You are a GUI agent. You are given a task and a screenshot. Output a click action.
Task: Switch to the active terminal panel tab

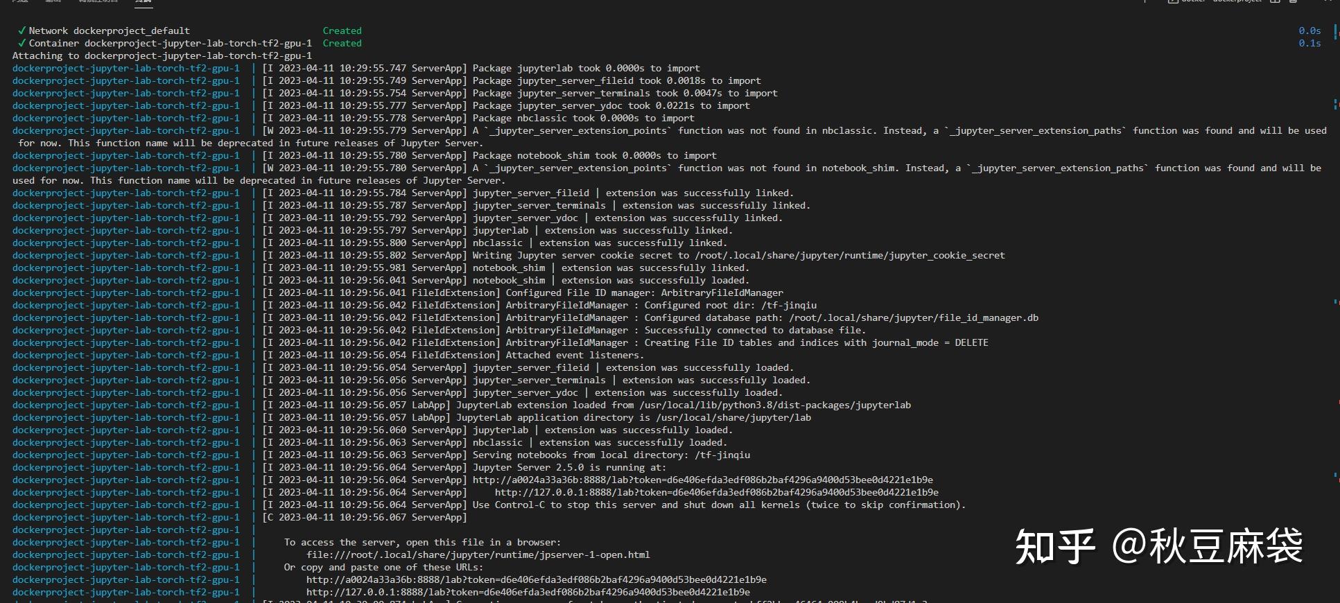[143, 2]
